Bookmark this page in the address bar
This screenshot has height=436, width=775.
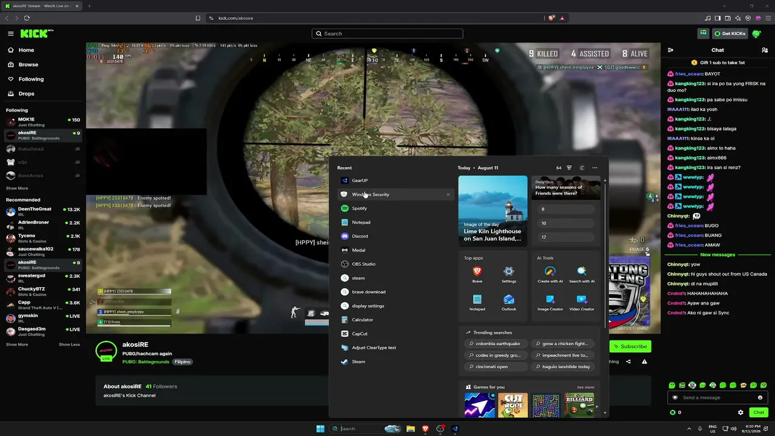click(x=198, y=18)
